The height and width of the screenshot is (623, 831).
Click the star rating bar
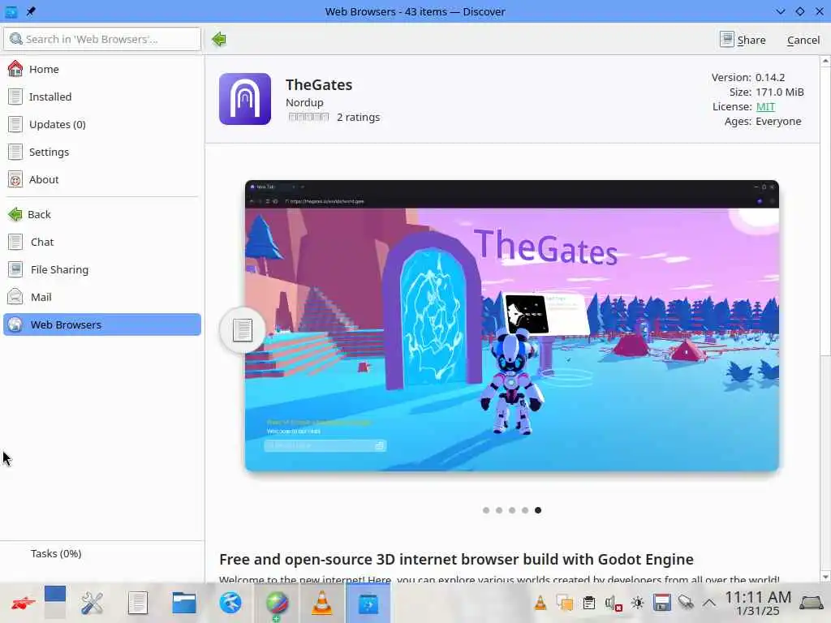[308, 117]
